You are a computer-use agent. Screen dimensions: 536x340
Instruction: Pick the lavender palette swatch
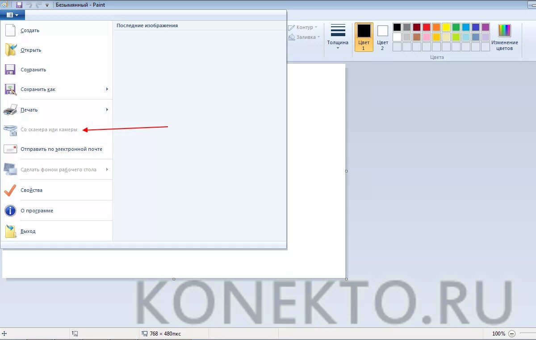[486, 37]
